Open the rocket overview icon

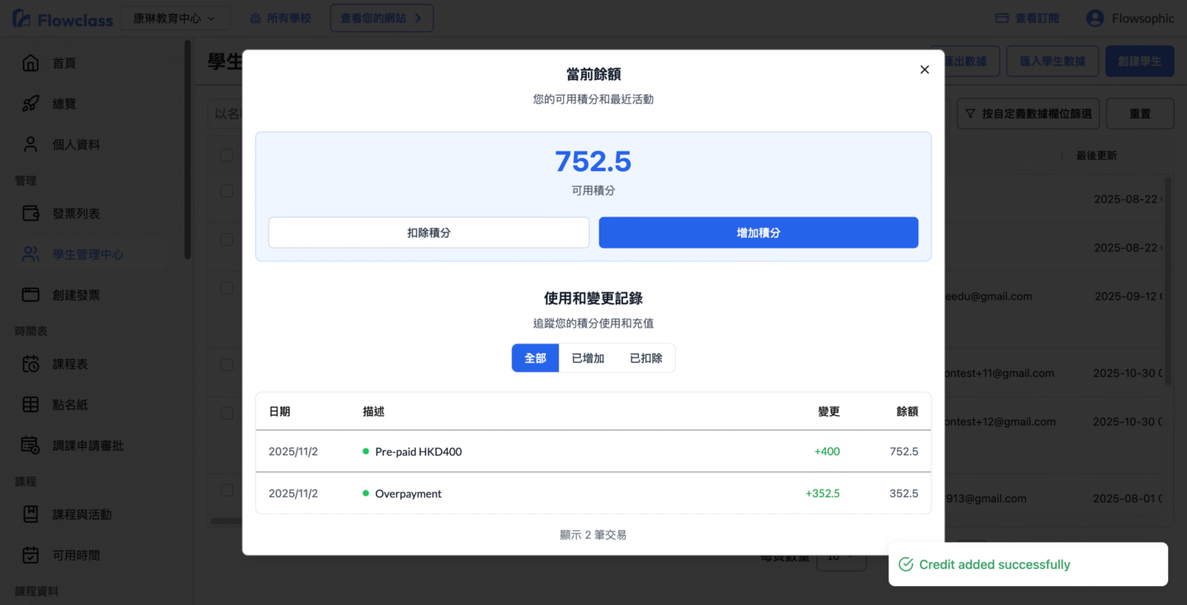[30, 104]
